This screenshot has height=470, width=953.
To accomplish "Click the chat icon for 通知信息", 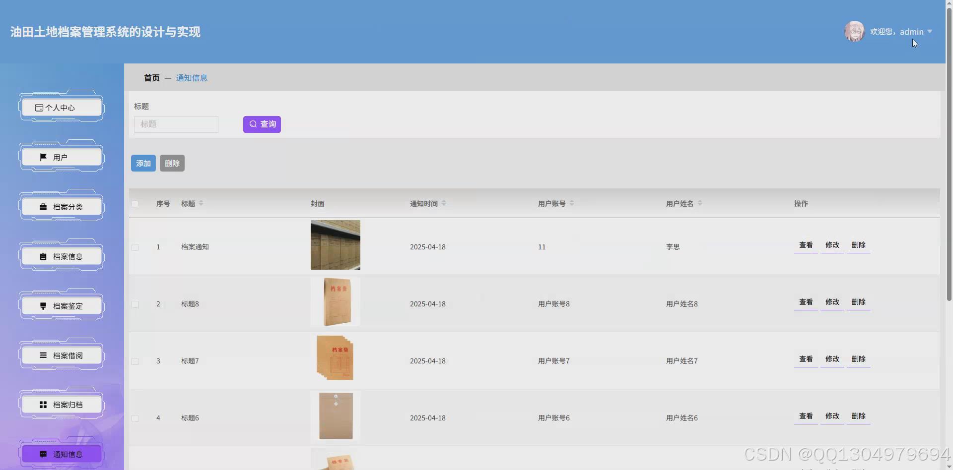I will click(x=43, y=454).
